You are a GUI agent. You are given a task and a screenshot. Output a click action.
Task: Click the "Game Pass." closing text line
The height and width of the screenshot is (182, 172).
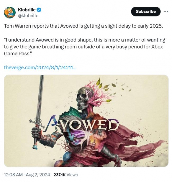click(18, 54)
